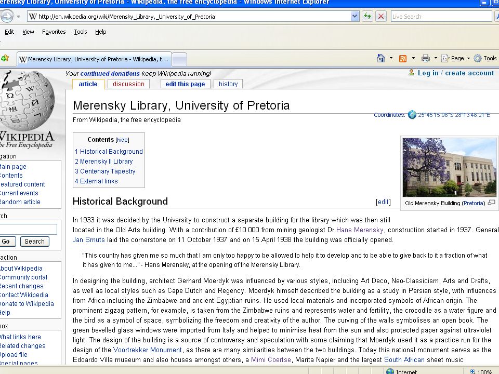Open the Hans Merensky article link

[360, 230]
